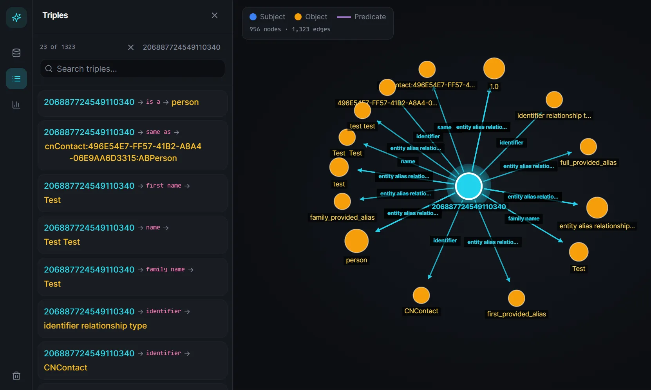This screenshot has width=651, height=390.
Task: Click the central cyan subject node
Action: click(x=468, y=186)
